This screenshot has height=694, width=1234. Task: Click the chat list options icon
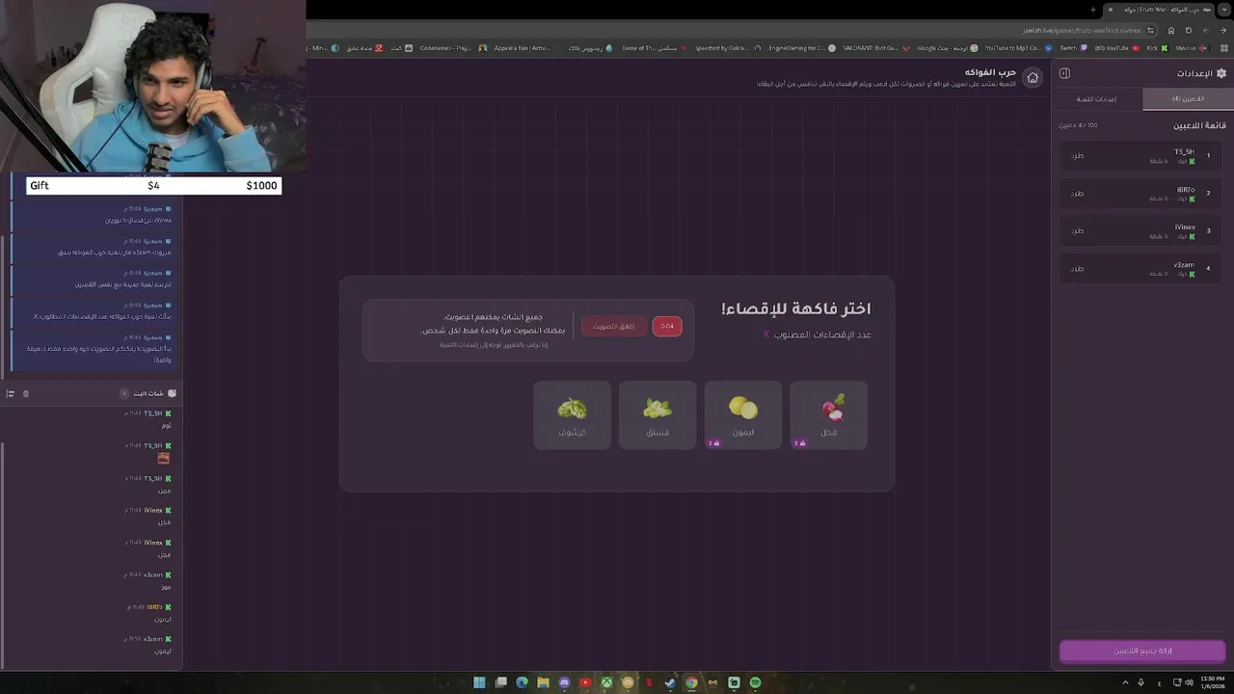click(11, 393)
